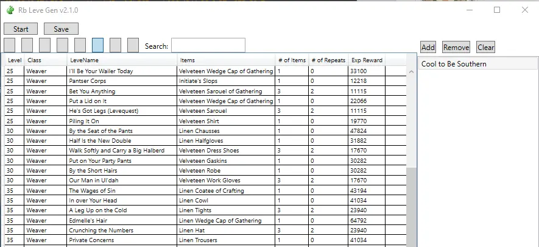The image size is (539, 247).
Task: Click Linen Coatee of Crafting cell
Action: tap(226, 190)
